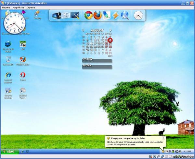Select date 22 in the calendar
This screenshot has height=159, width=195.
click(x=87, y=47)
